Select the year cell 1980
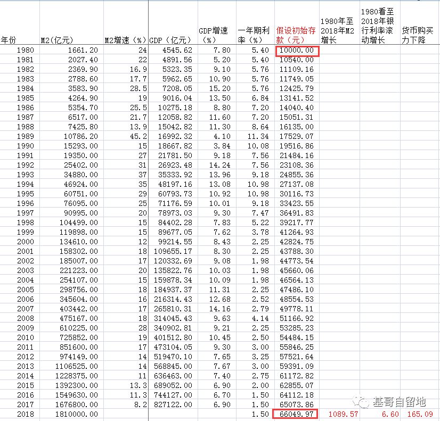Viewport: 440px width, 421px height. [x=25, y=50]
